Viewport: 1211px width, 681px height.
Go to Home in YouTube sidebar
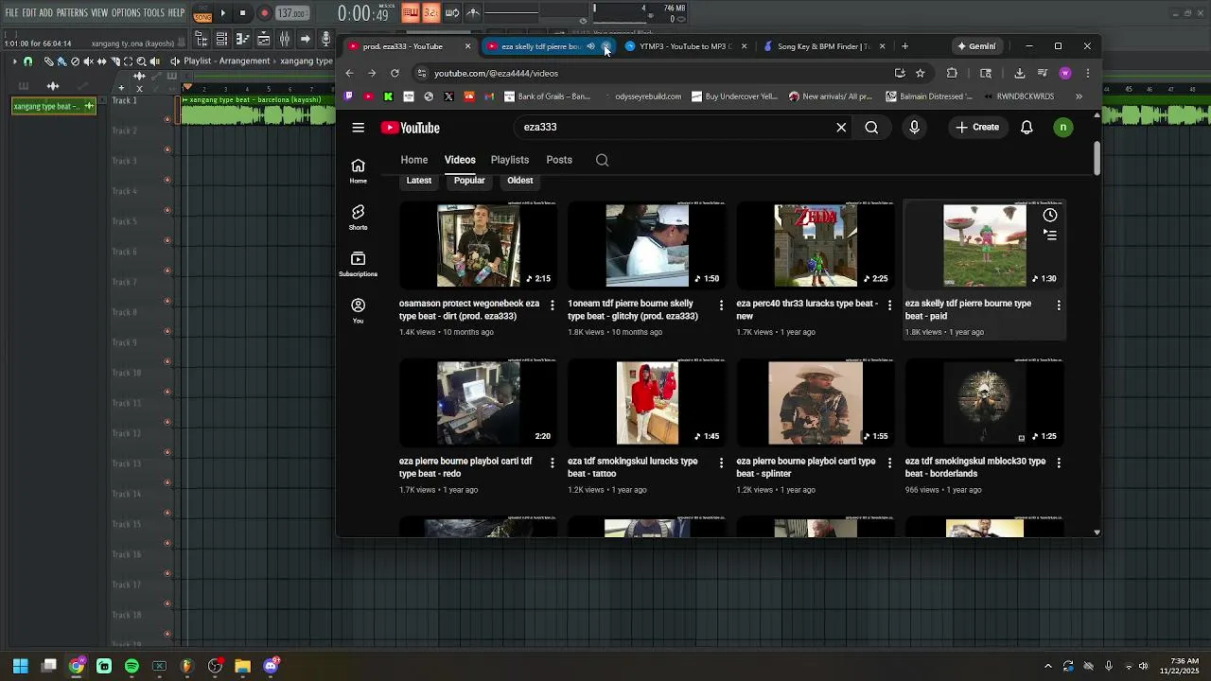click(x=358, y=171)
